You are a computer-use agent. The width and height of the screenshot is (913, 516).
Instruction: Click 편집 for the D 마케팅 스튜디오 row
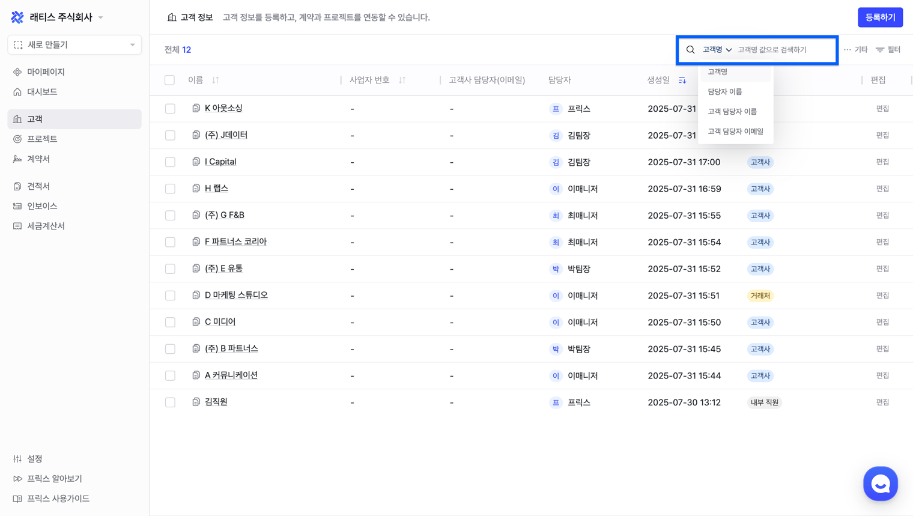[882, 296]
